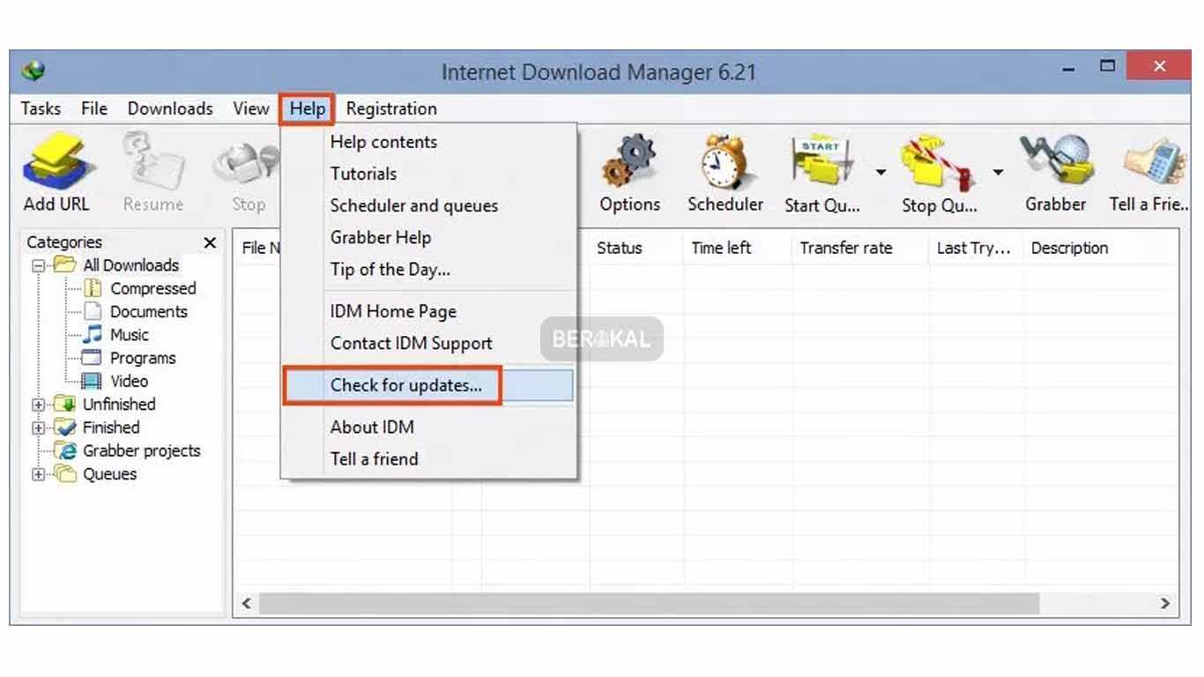Select the Compressed category
The height and width of the screenshot is (677, 1204).
click(x=152, y=288)
